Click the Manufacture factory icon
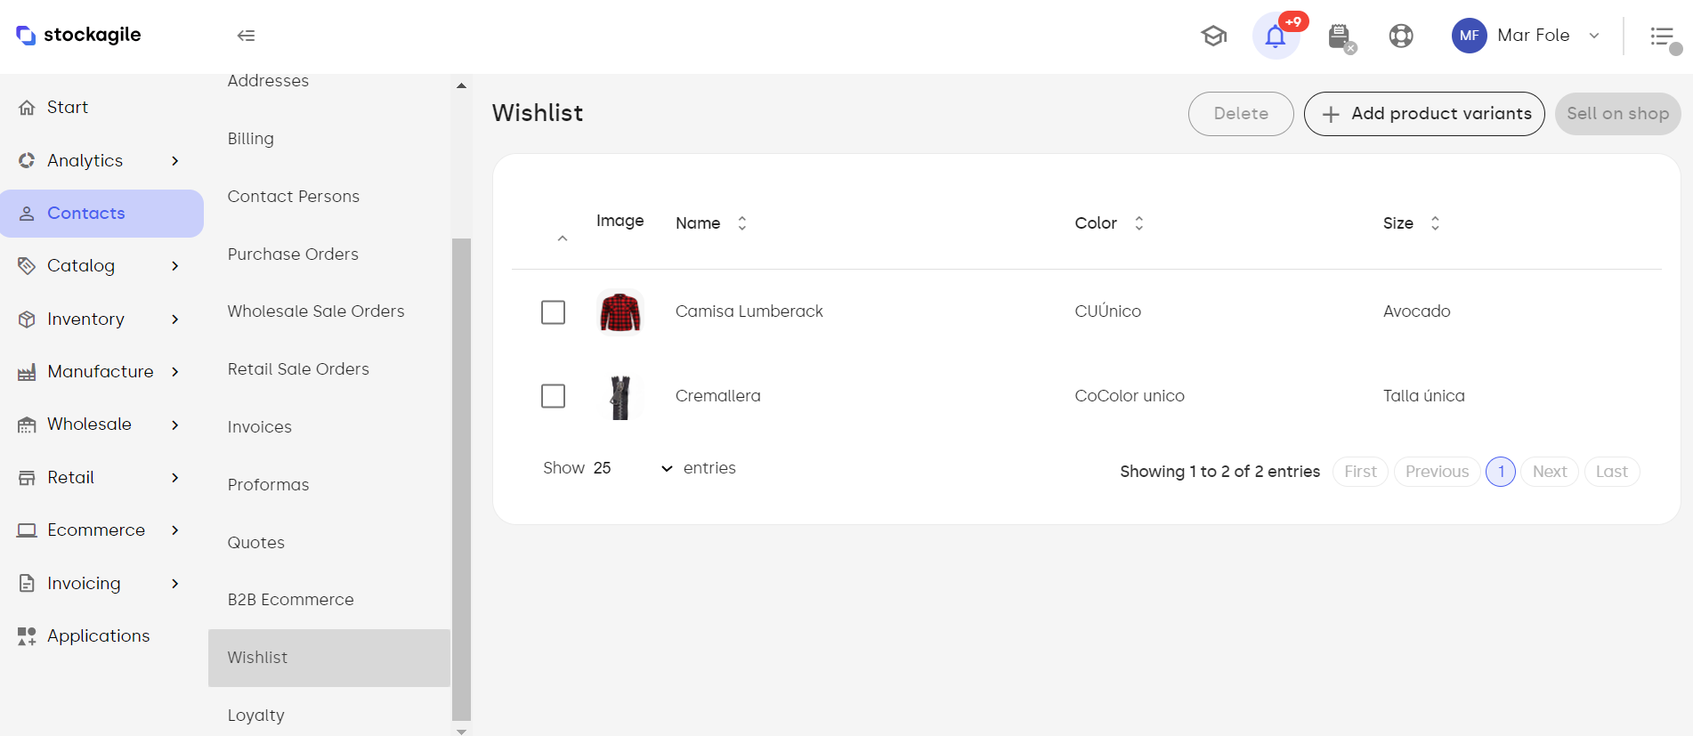1693x736 pixels. click(27, 372)
